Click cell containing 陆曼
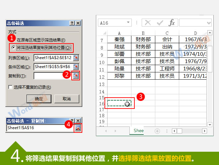Viewport: 219px width, 165px height. (x=119, y=68)
